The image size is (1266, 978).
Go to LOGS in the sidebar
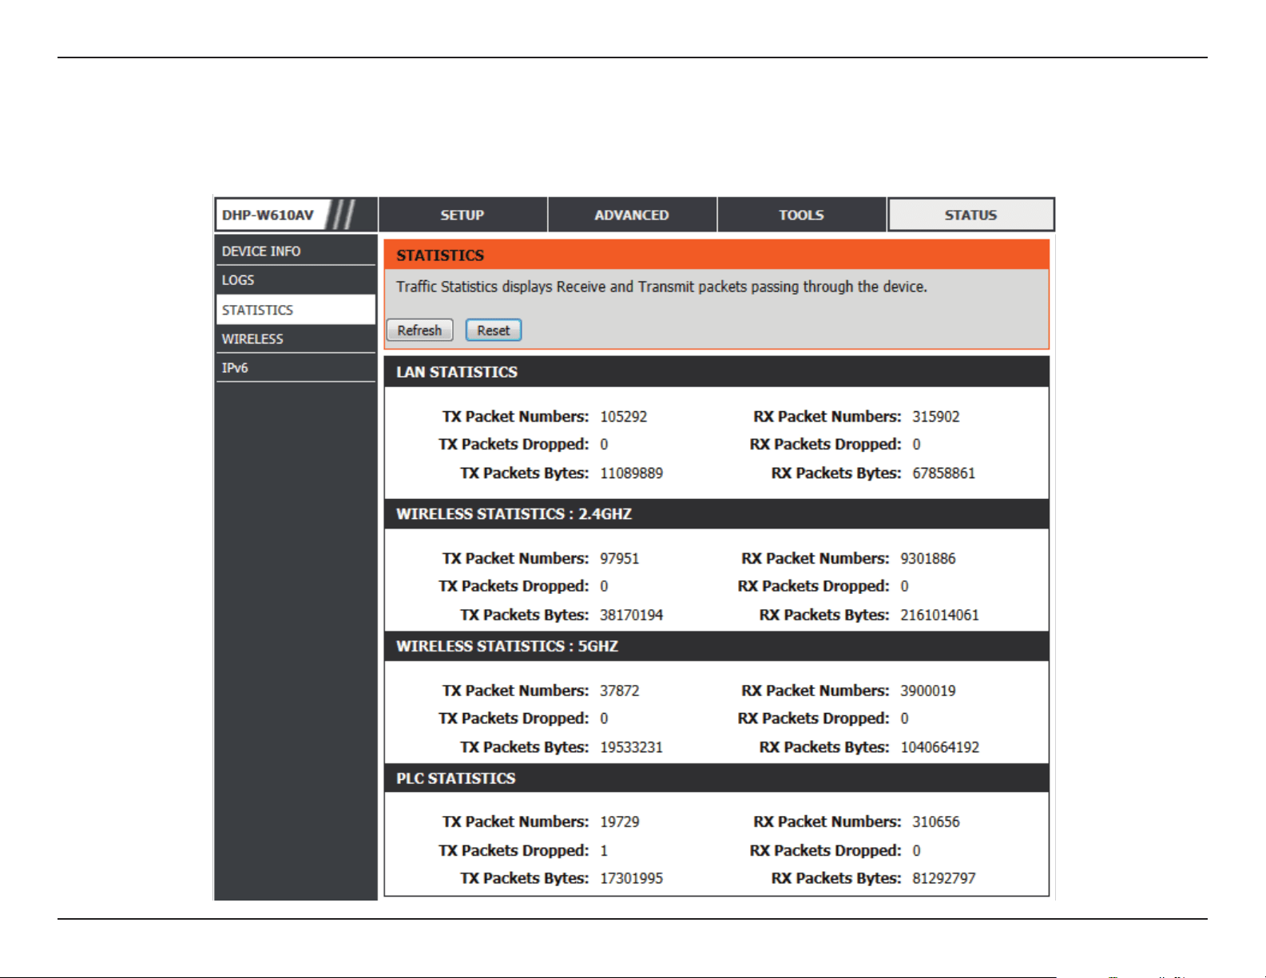[296, 280]
